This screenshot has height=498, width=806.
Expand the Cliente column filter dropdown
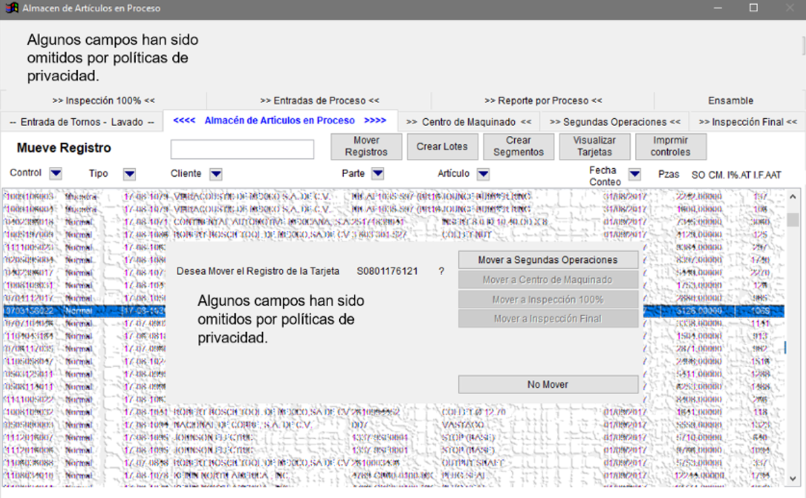[x=216, y=174]
